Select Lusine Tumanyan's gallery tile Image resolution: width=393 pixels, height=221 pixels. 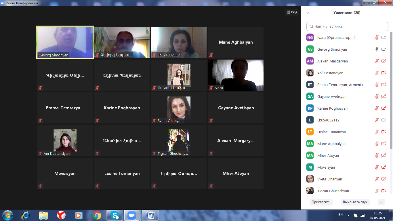point(122,174)
